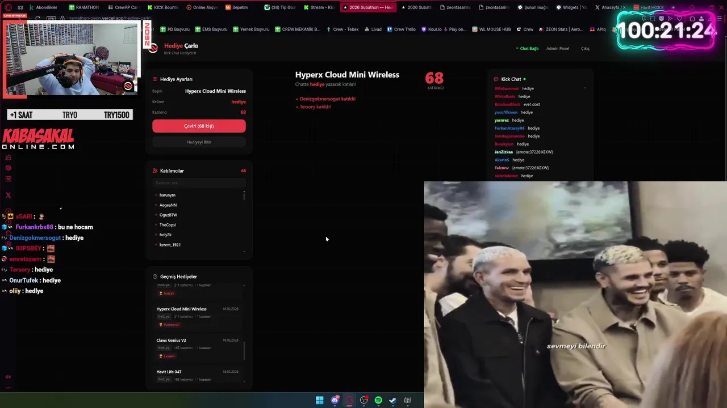Click the holy2k winner trophy badge
The image size is (727, 408).
click(x=167, y=293)
